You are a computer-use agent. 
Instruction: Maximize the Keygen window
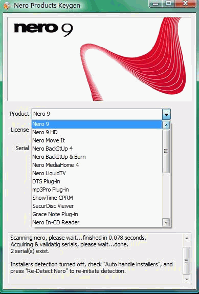(168, 4)
